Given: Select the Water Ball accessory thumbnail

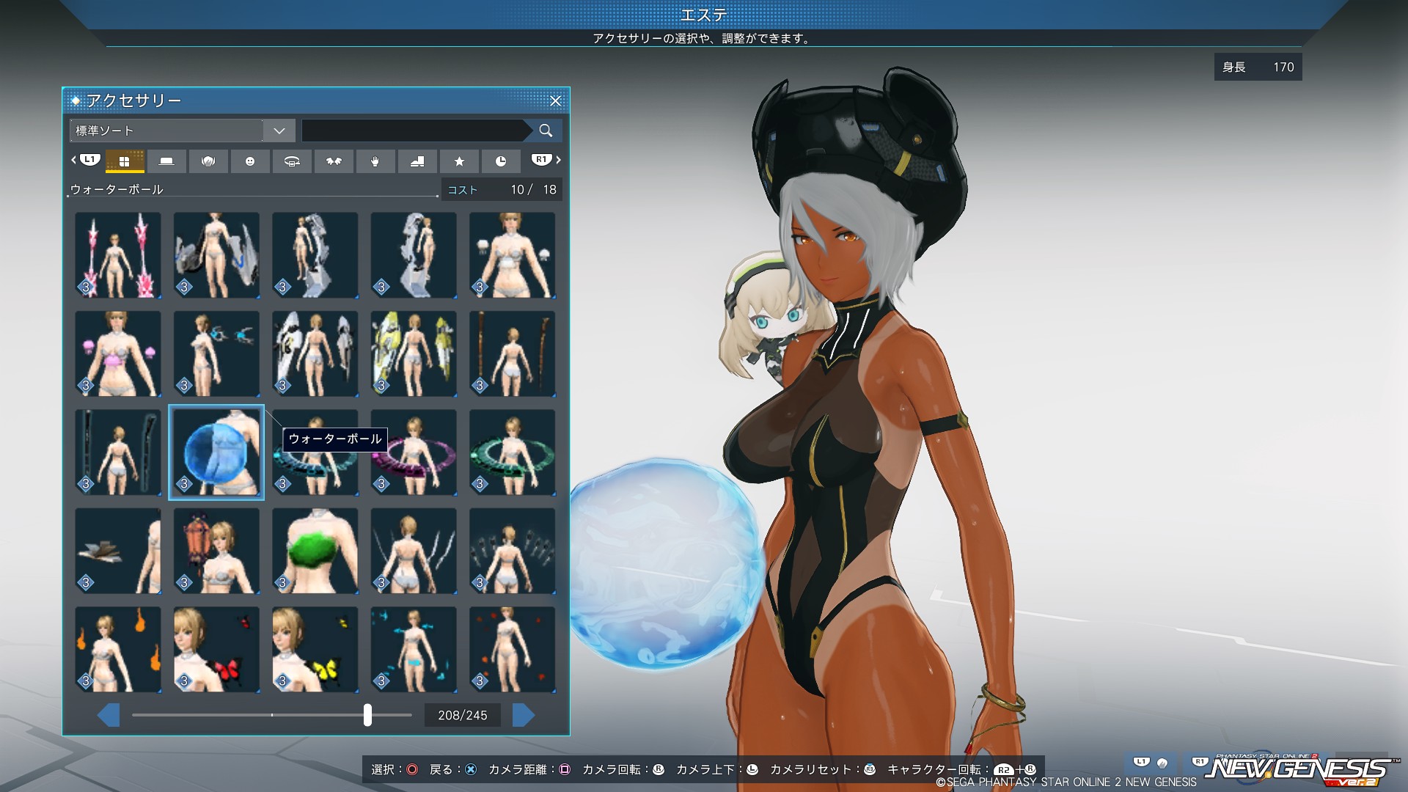Looking at the screenshot, I should pyautogui.click(x=216, y=452).
